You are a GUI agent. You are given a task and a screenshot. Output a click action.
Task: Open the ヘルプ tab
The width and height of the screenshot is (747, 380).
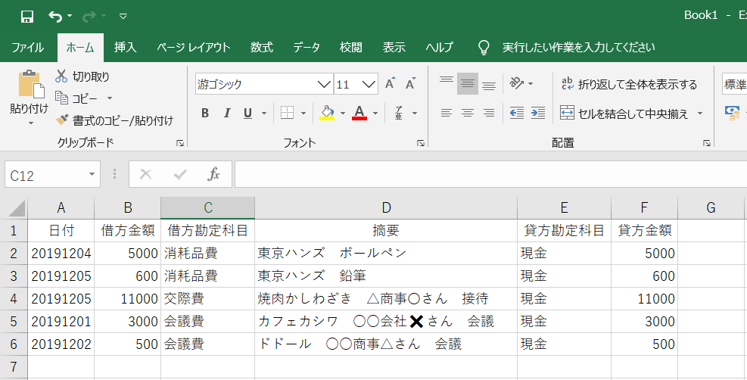(439, 47)
